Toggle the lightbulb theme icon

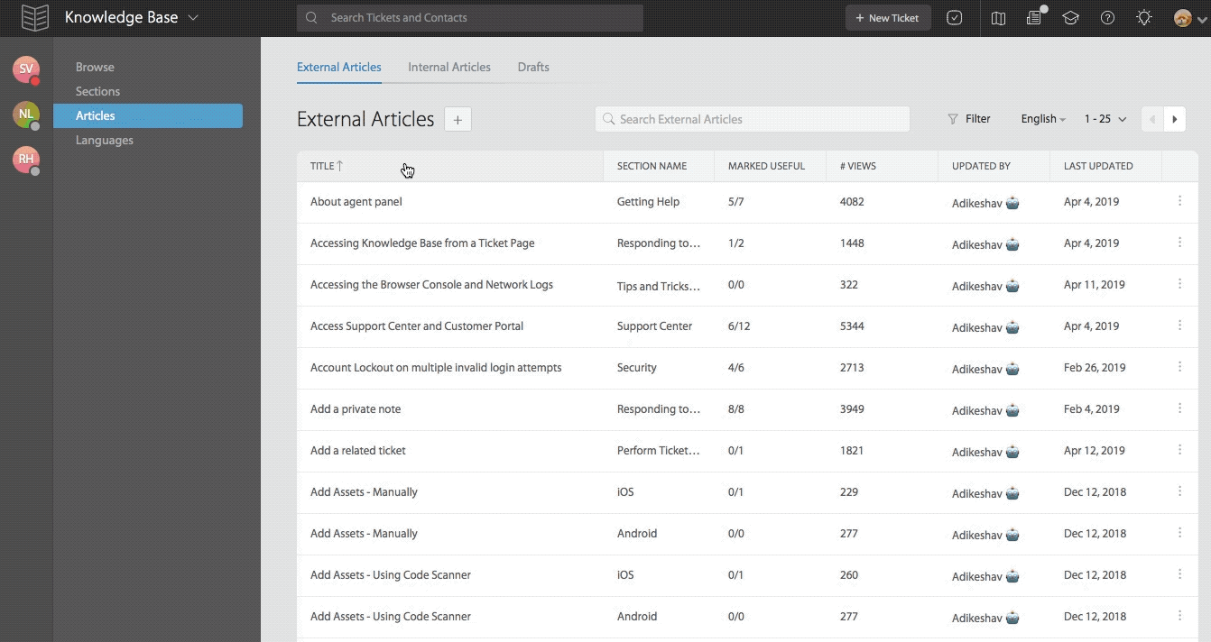[1144, 18]
